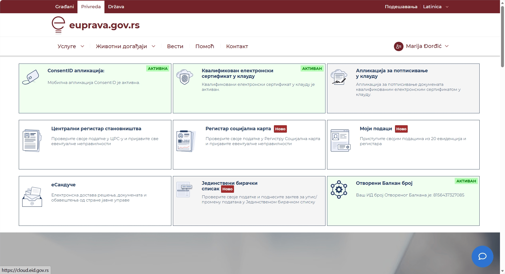Switch to the Država tab

pos(116,7)
